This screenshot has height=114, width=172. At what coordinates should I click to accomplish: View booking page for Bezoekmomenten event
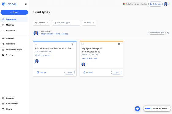pyautogui.click(x=43, y=55)
